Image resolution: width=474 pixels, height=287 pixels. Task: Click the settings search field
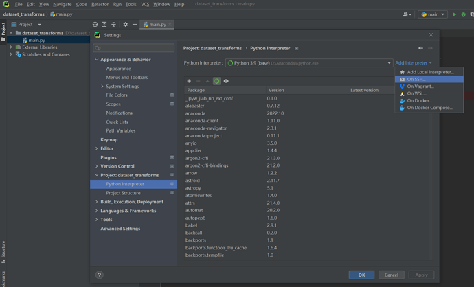coord(134,48)
